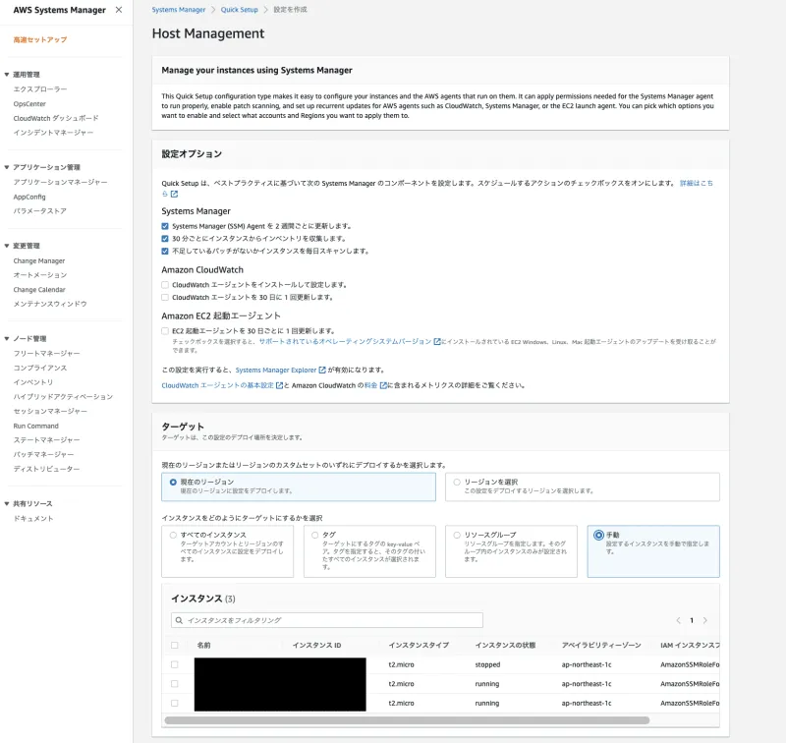
Task: Go to next page of instances table
Action: (704, 620)
